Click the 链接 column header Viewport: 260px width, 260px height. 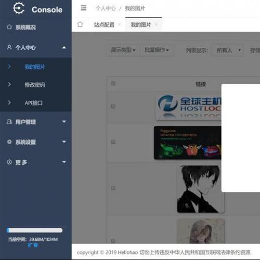[201, 84]
